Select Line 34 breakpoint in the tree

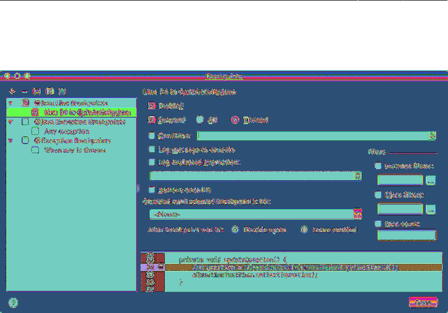[x=71, y=112]
